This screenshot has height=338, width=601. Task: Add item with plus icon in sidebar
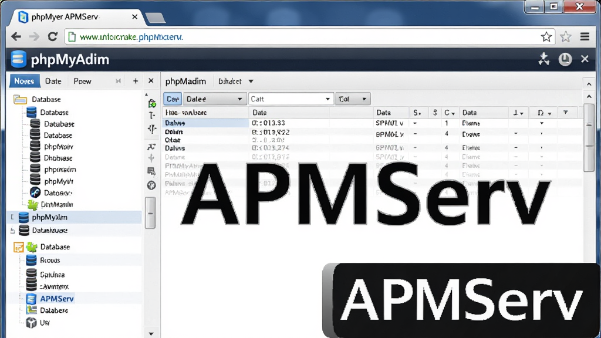coord(136,81)
